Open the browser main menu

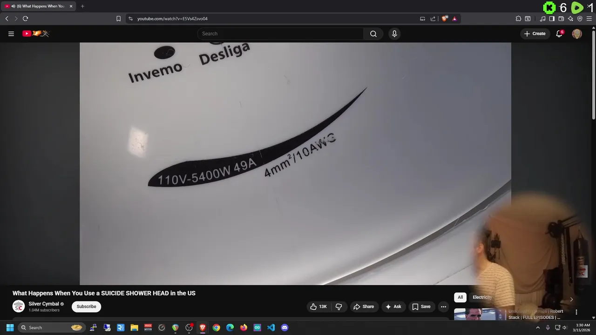tap(589, 19)
